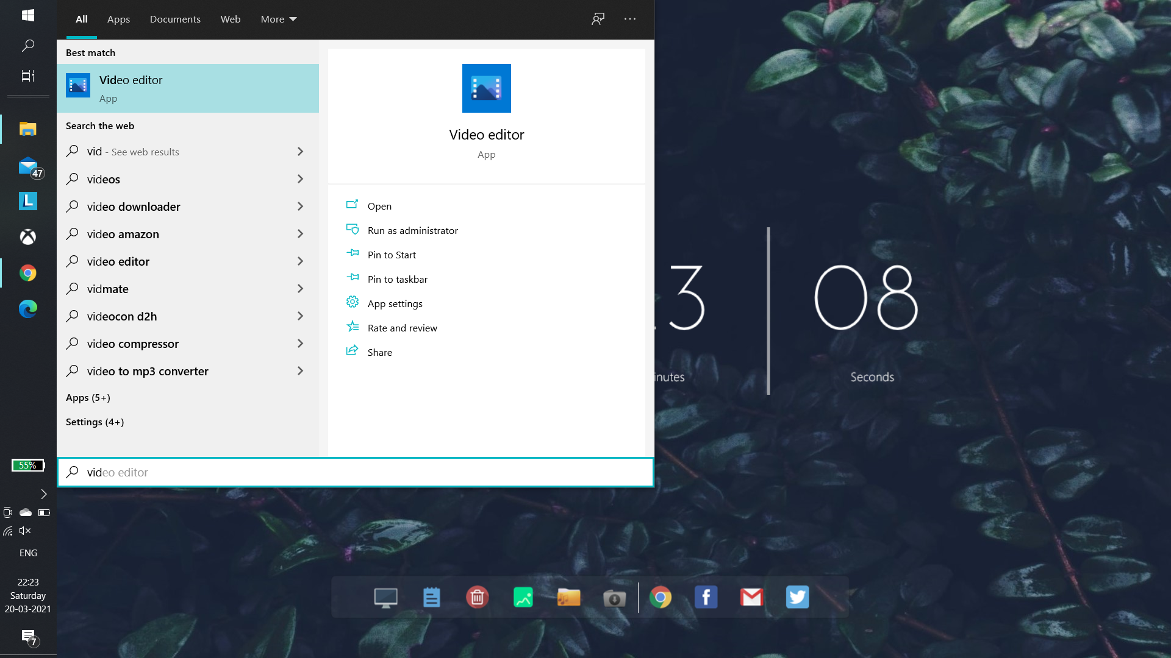
Task: Expand the video downloader suggestion chevron
Action: (x=300, y=207)
